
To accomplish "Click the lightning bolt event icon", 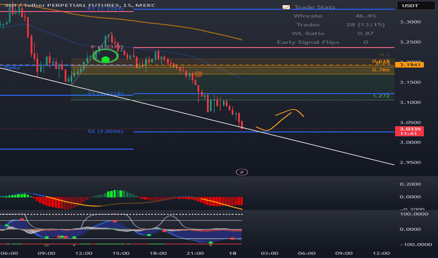I will click(242, 172).
